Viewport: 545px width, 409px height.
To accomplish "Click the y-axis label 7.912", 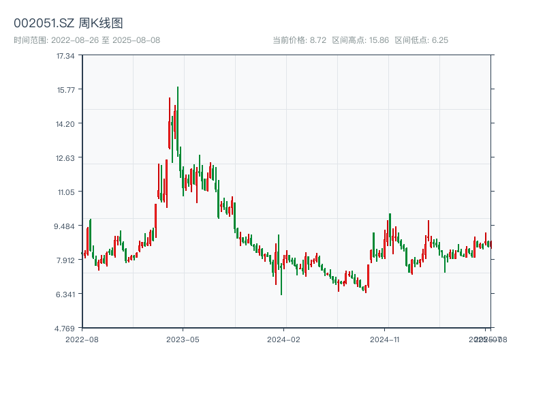I will coord(65,260).
